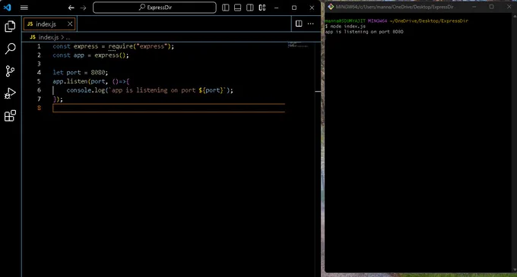Click line number 1 in the gutter
The width and height of the screenshot is (517, 277).
[39, 46]
